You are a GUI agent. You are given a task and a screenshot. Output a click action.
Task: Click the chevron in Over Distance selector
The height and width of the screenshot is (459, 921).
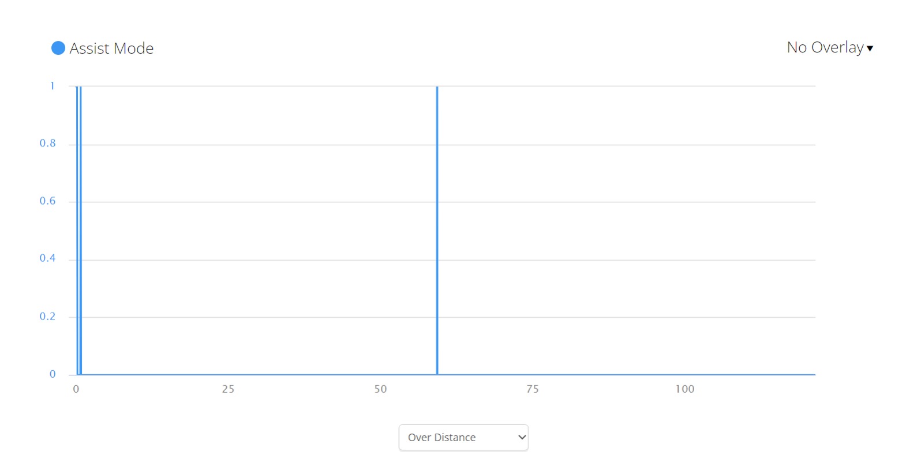522,437
